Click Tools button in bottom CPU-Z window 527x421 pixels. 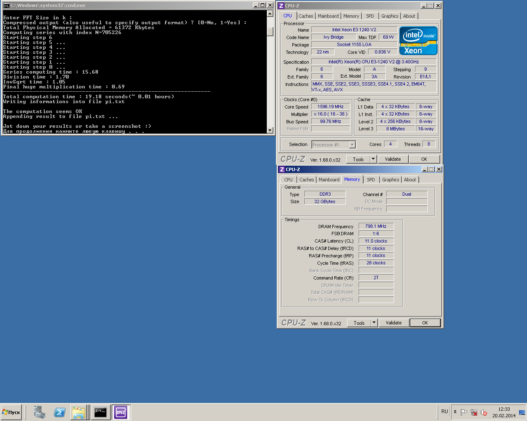pos(359,323)
